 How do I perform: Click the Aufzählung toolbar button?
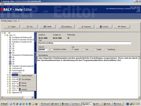point(66,27)
